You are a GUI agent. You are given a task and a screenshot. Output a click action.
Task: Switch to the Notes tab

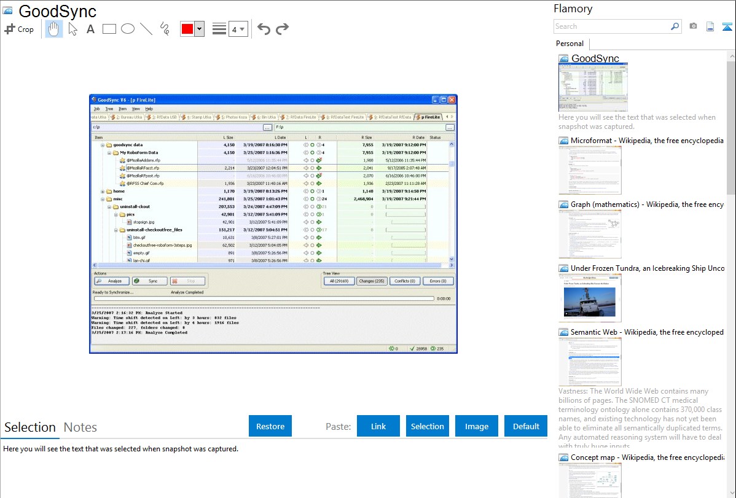(x=80, y=427)
